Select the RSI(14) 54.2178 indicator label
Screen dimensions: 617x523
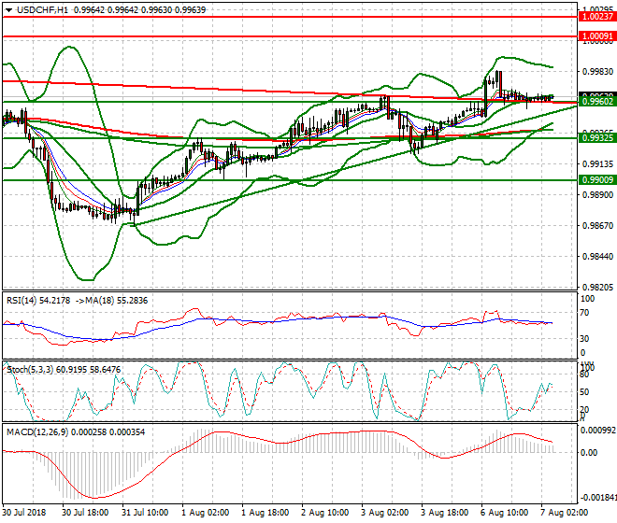pos(38,301)
